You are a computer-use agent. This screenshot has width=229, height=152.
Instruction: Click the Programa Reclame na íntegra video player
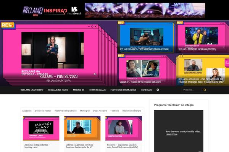point(179,131)
